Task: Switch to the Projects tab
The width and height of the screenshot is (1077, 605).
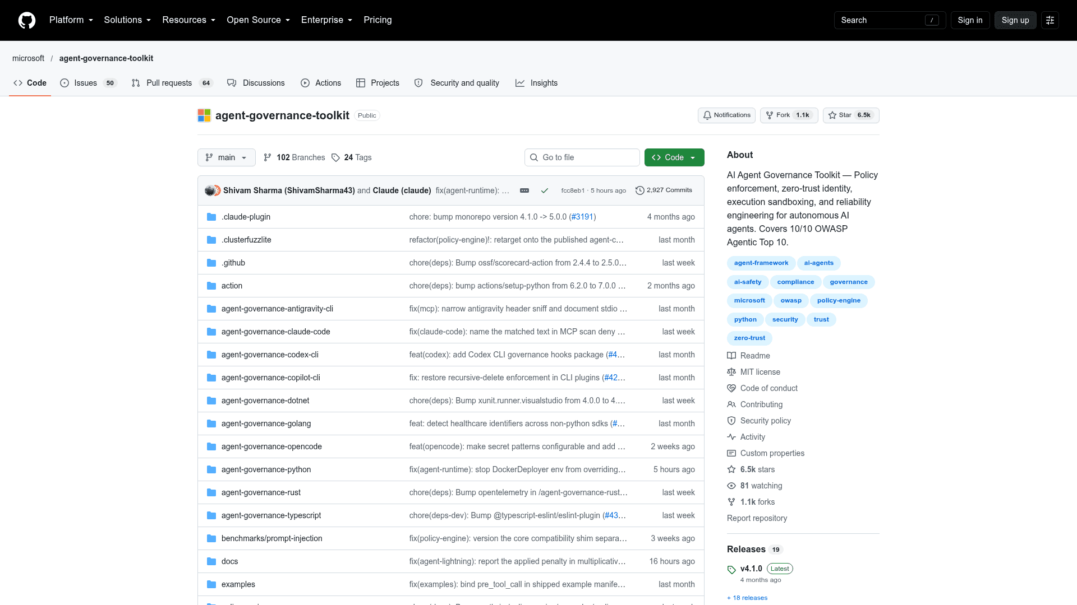Action: click(x=378, y=83)
